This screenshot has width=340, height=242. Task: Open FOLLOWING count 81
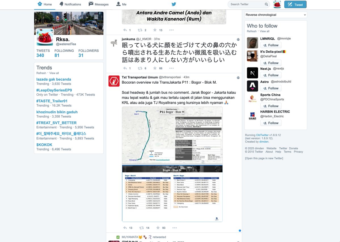click(x=64, y=53)
